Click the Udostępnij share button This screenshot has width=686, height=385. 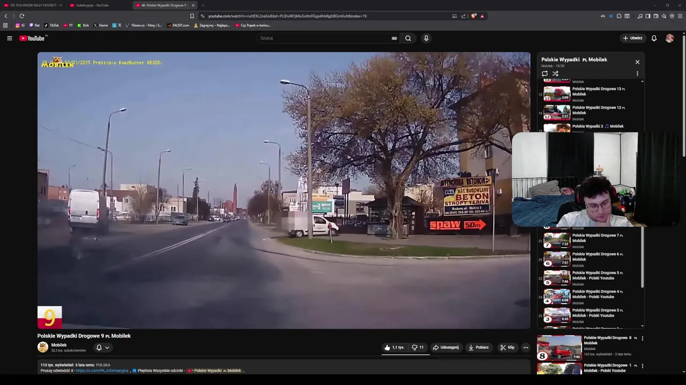click(x=445, y=348)
